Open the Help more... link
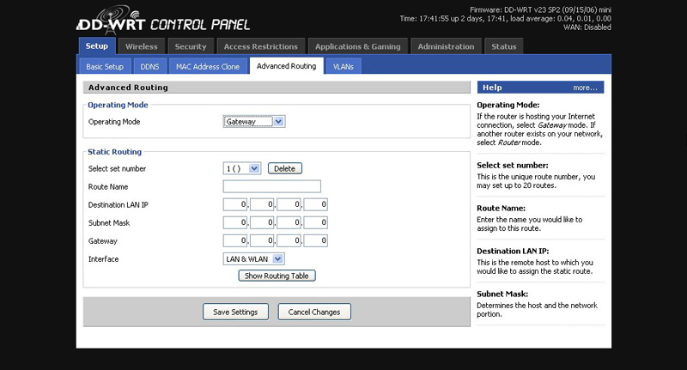 click(585, 88)
